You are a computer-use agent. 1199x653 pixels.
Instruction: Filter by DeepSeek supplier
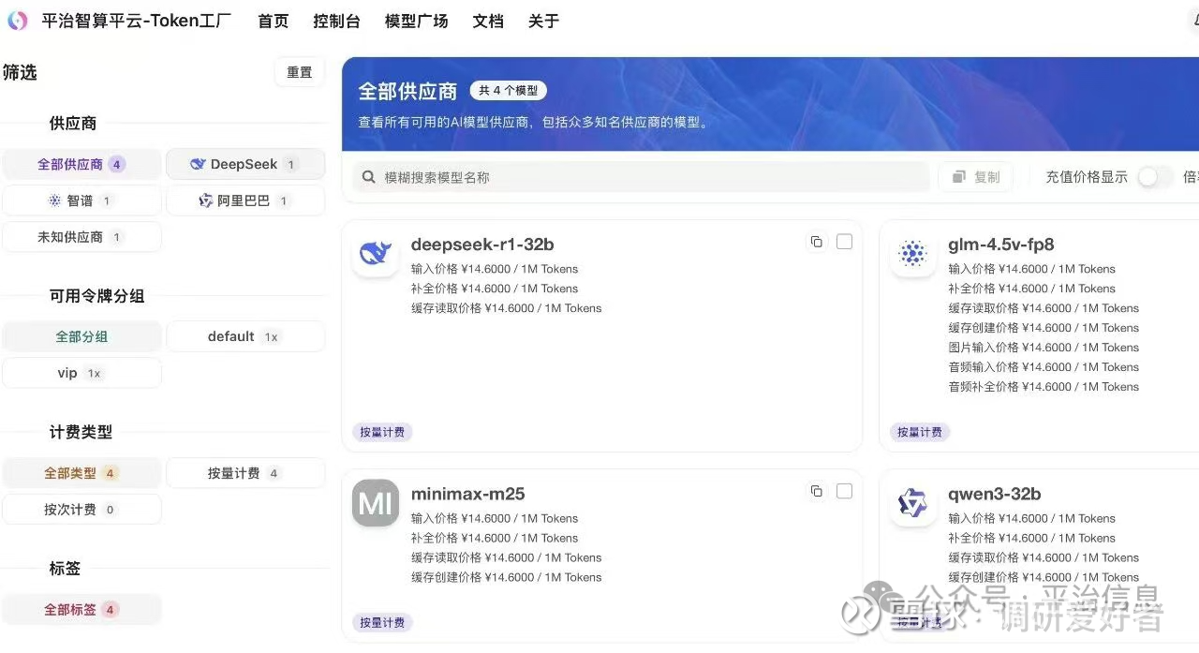(x=245, y=164)
